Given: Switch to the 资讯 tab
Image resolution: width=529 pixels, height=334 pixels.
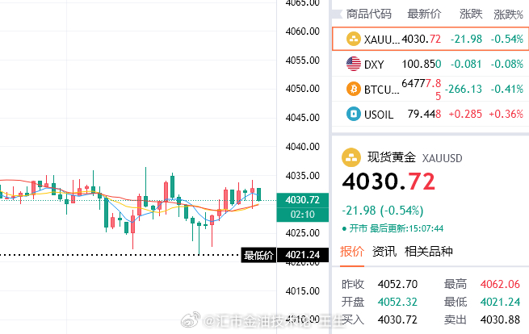Looking at the screenshot, I should point(384,252).
